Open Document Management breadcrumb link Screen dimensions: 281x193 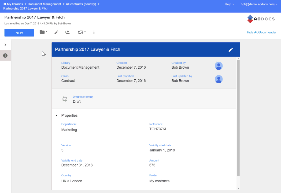tap(45, 4)
